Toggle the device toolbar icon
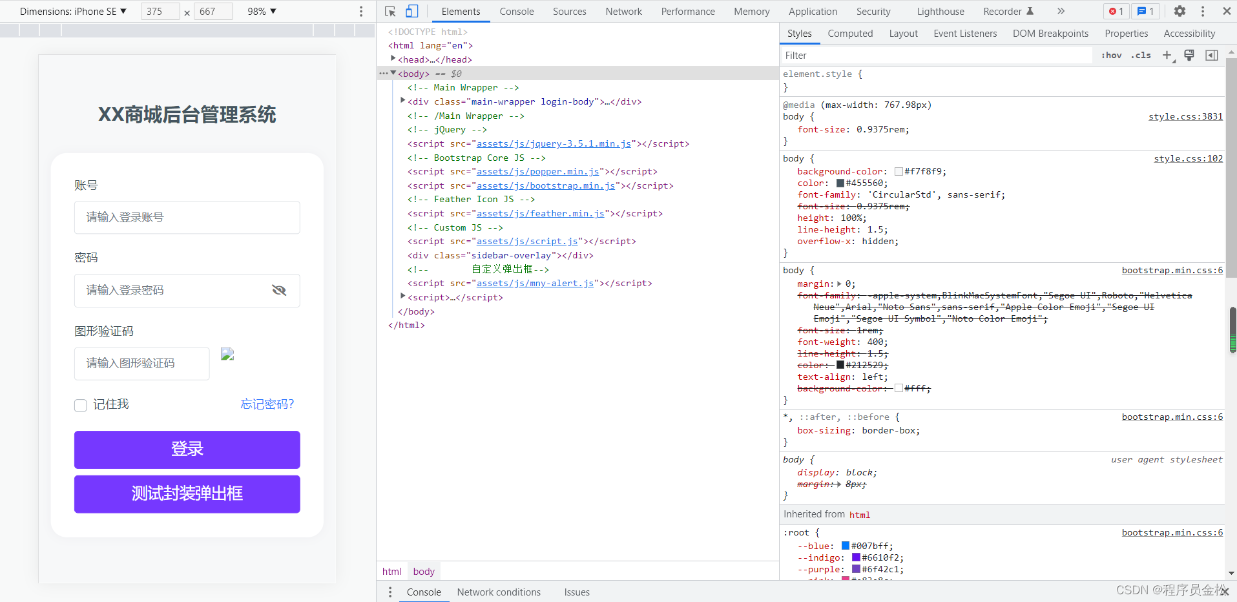Image resolution: width=1237 pixels, height=602 pixels. point(411,11)
